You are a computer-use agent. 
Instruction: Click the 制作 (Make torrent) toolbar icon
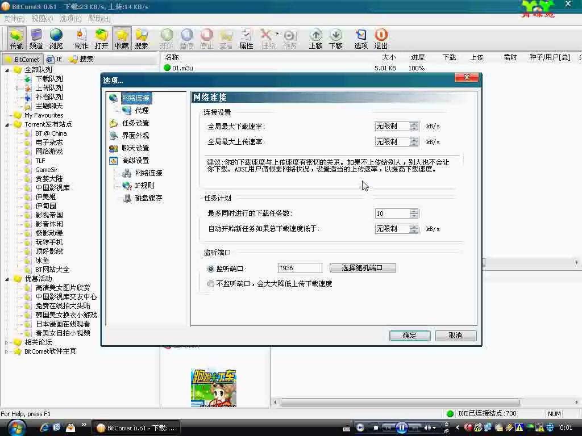81,39
